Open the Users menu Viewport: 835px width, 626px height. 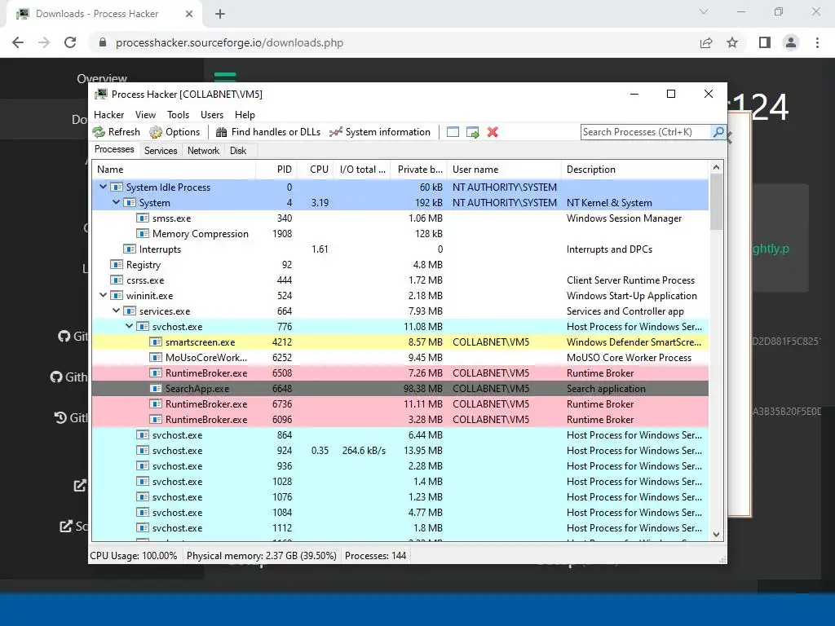212,115
